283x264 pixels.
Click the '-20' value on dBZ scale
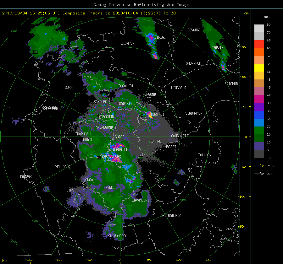pyautogui.click(x=269, y=158)
